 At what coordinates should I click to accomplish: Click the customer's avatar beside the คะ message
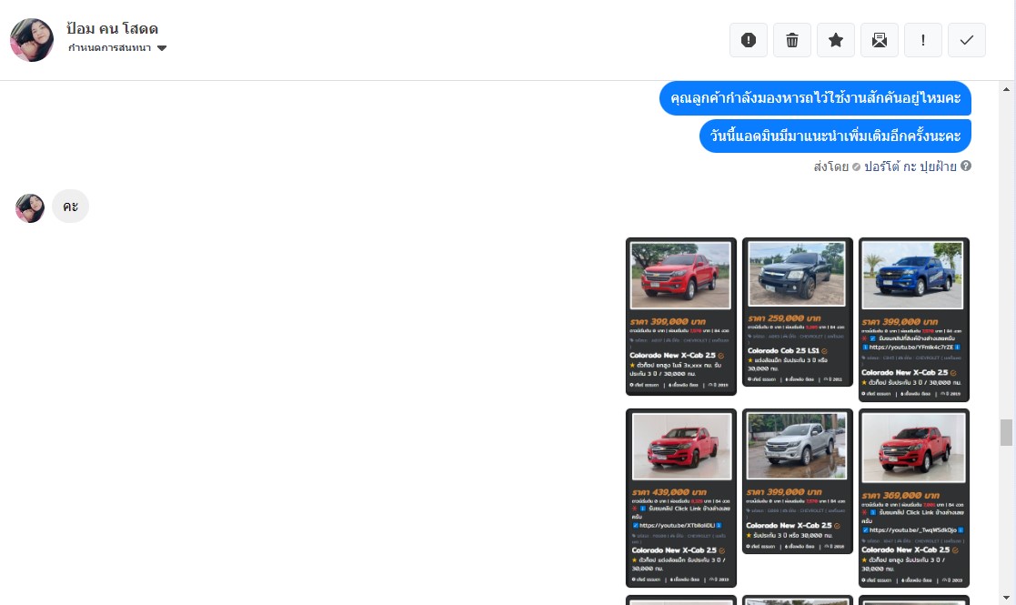[30, 208]
